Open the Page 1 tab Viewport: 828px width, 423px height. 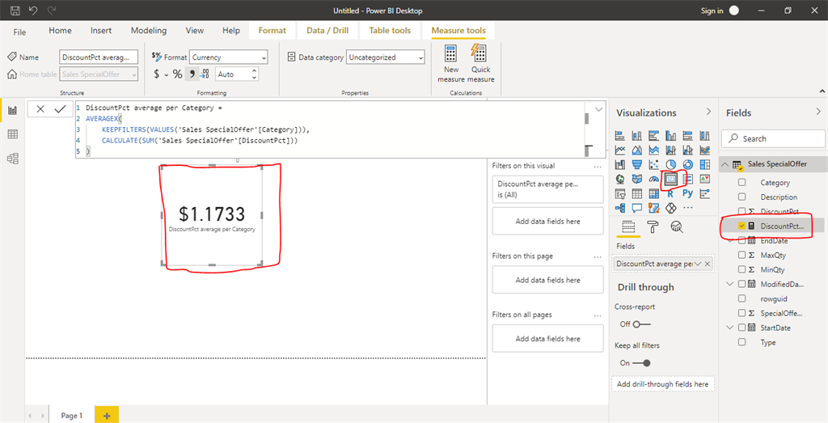(x=72, y=416)
